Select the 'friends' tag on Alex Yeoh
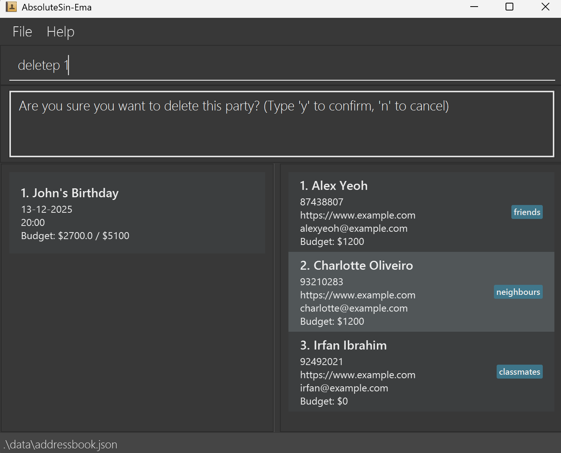 pos(526,212)
